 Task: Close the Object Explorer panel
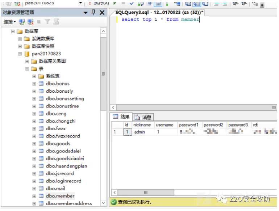click(x=102, y=12)
